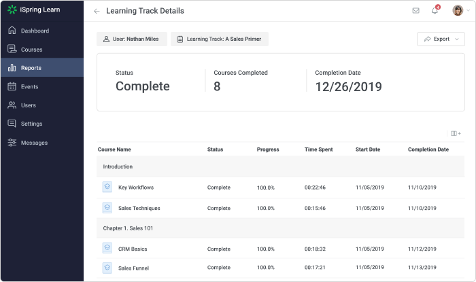Sort by Status column header
The image size is (476, 282).
pyautogui.click(x=216, y=149)
